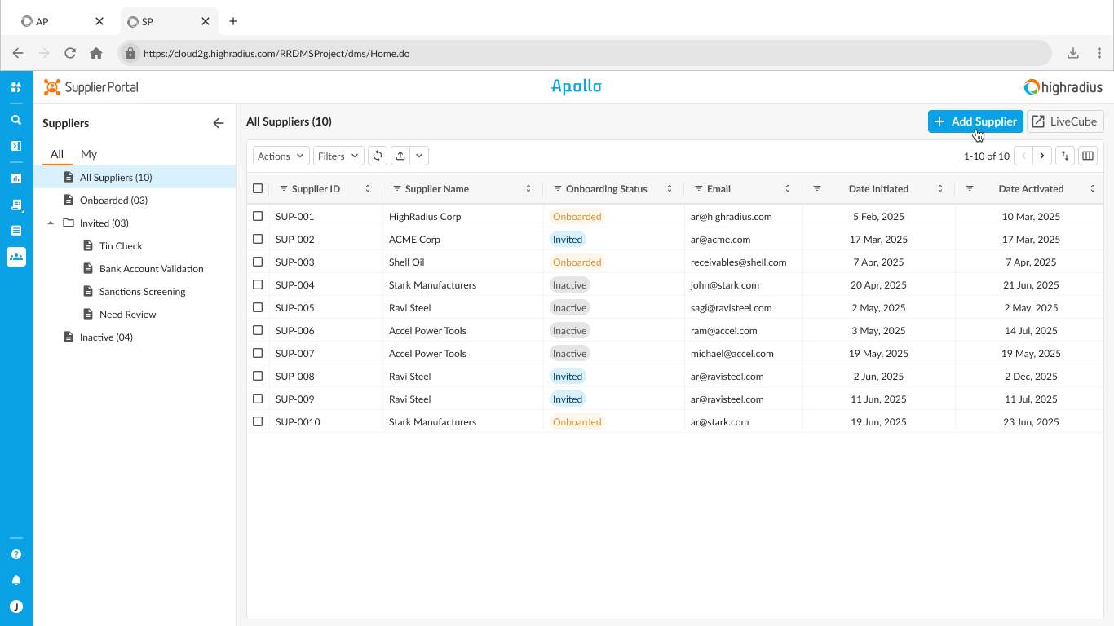Click the Email column filter icon
1114x626 pixels.
pyautogui.click(x=699, y=188)
